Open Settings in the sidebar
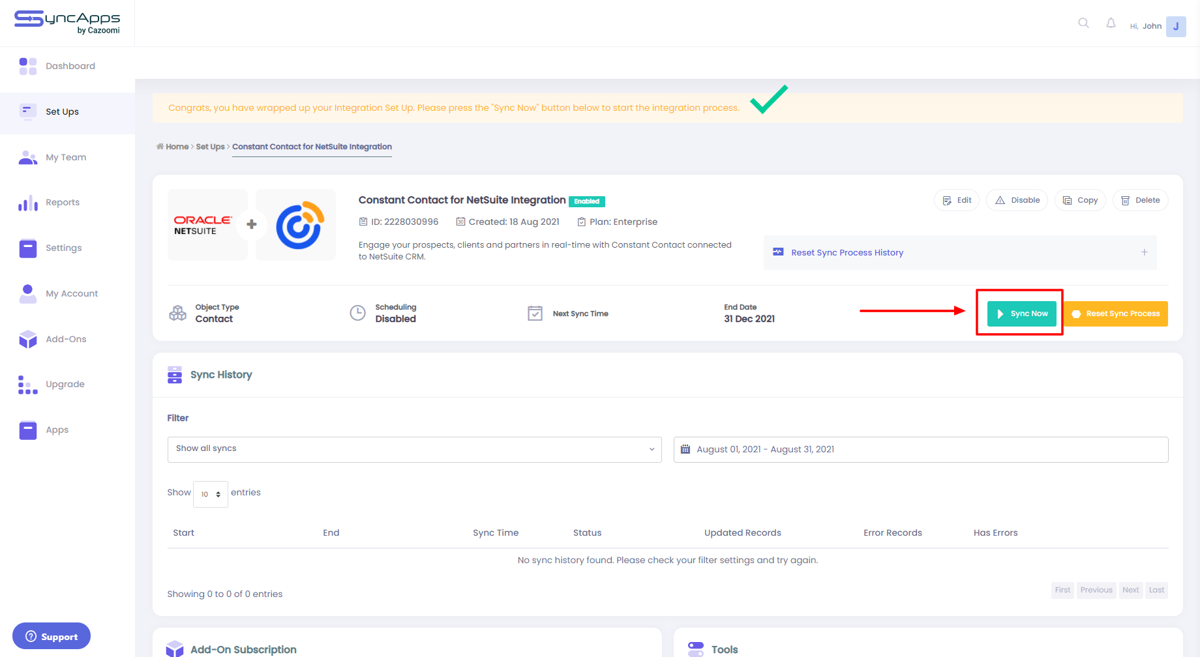1200x657 pixels. click(67, 248)
